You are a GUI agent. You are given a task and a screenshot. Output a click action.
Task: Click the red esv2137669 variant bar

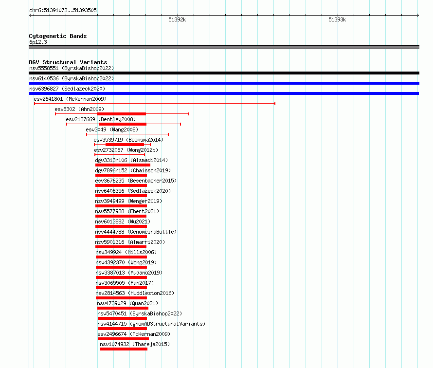(123, 124)
